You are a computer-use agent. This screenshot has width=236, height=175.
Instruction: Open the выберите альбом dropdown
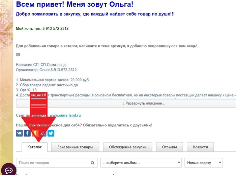(x=141, y=163)
